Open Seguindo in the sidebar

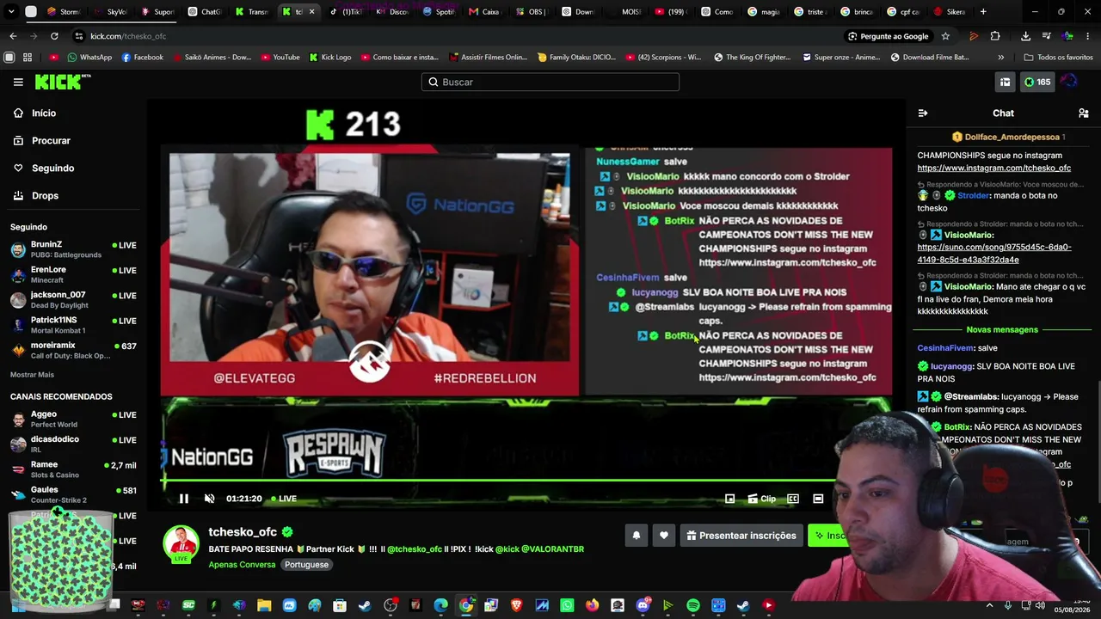[x=73, y=169]
